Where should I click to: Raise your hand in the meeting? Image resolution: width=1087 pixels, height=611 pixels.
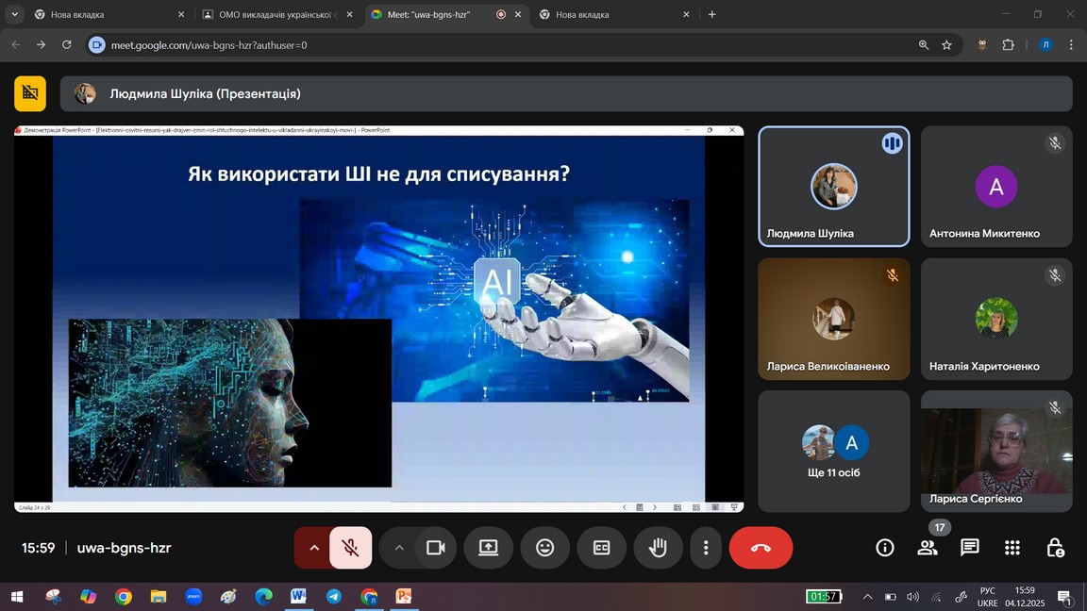(x=658, y=548)
